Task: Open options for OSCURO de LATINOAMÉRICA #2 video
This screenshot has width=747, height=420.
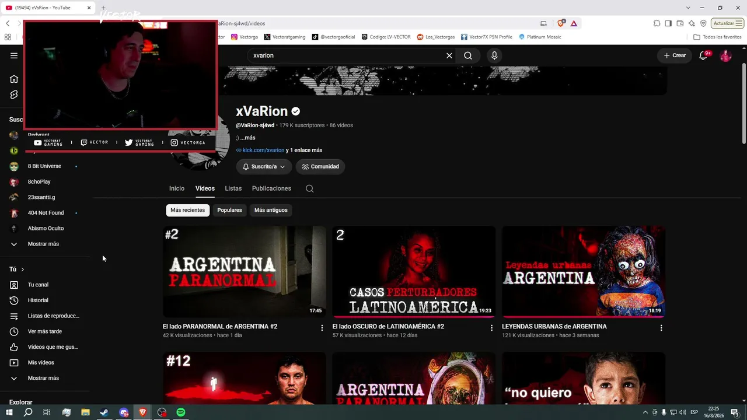Action: pyautogui.click(x=491, y=328)
